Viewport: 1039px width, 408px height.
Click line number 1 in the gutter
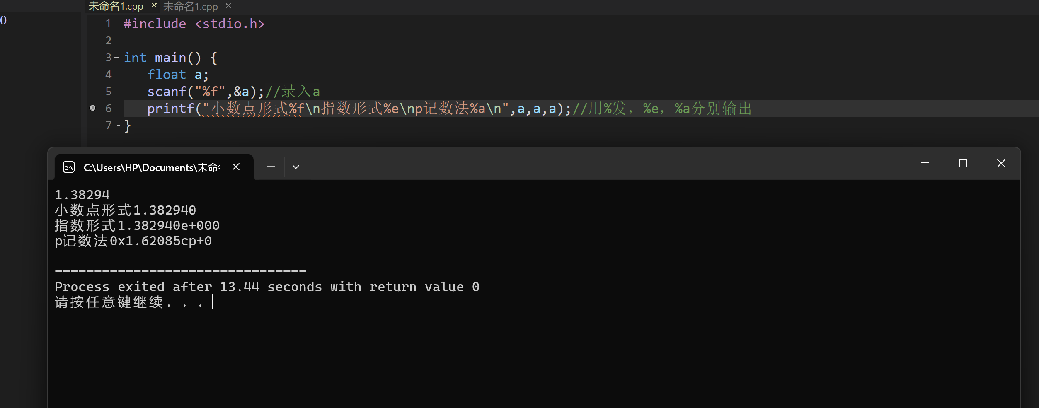point(109,24)
